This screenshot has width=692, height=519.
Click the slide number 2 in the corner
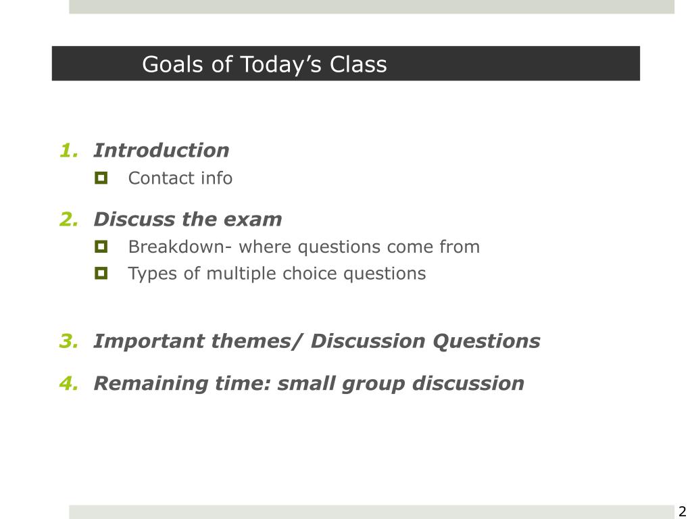[x=683, y=511]
